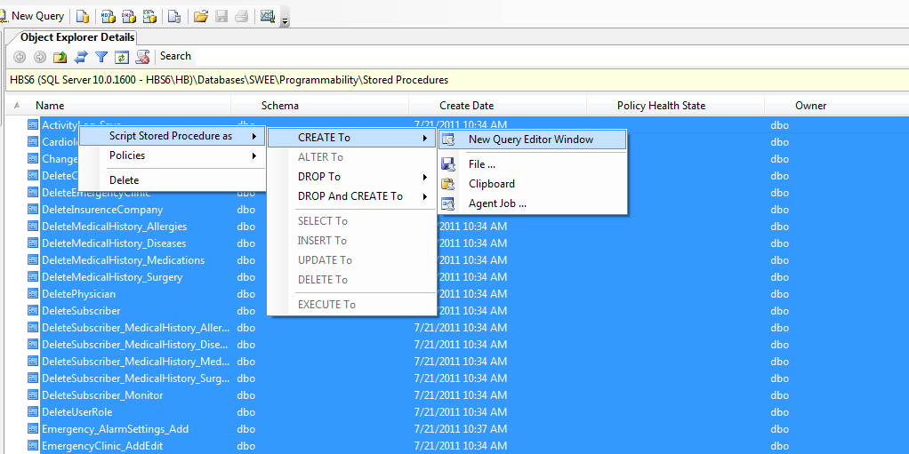Viewport: 909px width, 454px height.
Task: Select the DeleteMedicalHistory_Surgery row name
Action: [x=112, y=277]
